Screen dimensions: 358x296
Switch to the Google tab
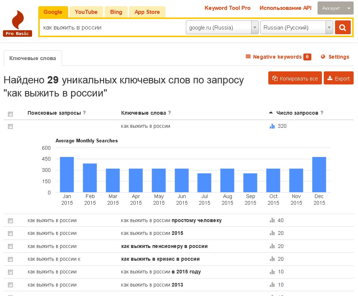tap(53, 12)
